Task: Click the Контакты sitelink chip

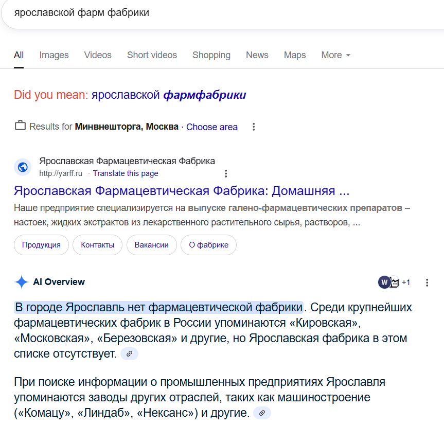Action: [x=97, y=245]
